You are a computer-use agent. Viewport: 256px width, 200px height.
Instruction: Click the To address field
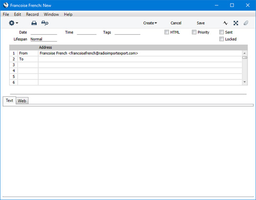[140, 59]
